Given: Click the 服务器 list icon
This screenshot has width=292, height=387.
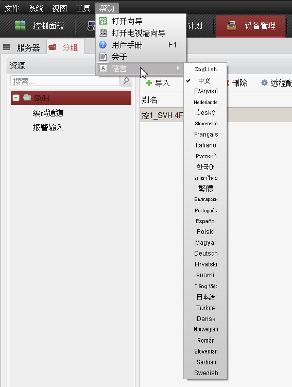Looking at the screenshot, I should click(x=6, y=47).
